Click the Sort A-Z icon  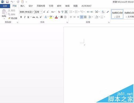tap(103, 12)
